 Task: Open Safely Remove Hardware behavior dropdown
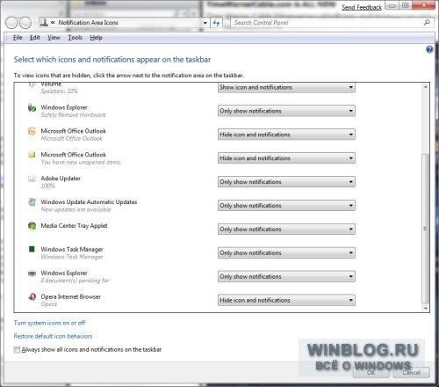pos(286,111)
